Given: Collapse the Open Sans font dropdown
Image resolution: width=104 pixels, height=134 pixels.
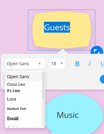Looking at the screenshot, I should tap(25, 63).
